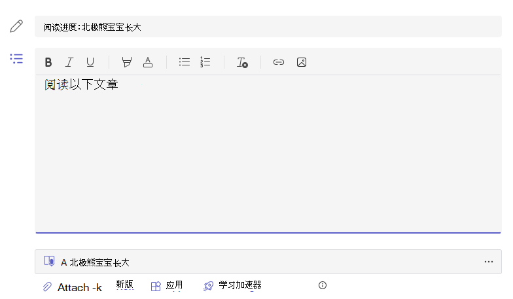Click the pencil title icon
This screenshot has height=299, width=513.
tap(16, 26)
